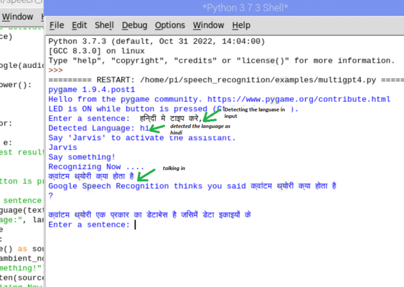Open the Edit menu in Python Shell
The image size is (404, 287).
tap(79, 25)
